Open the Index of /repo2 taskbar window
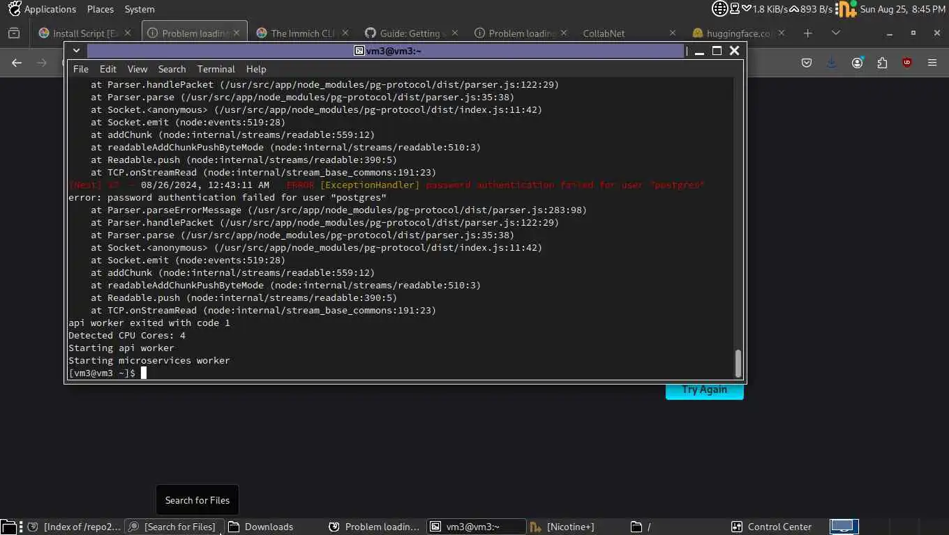 [74, 527]
